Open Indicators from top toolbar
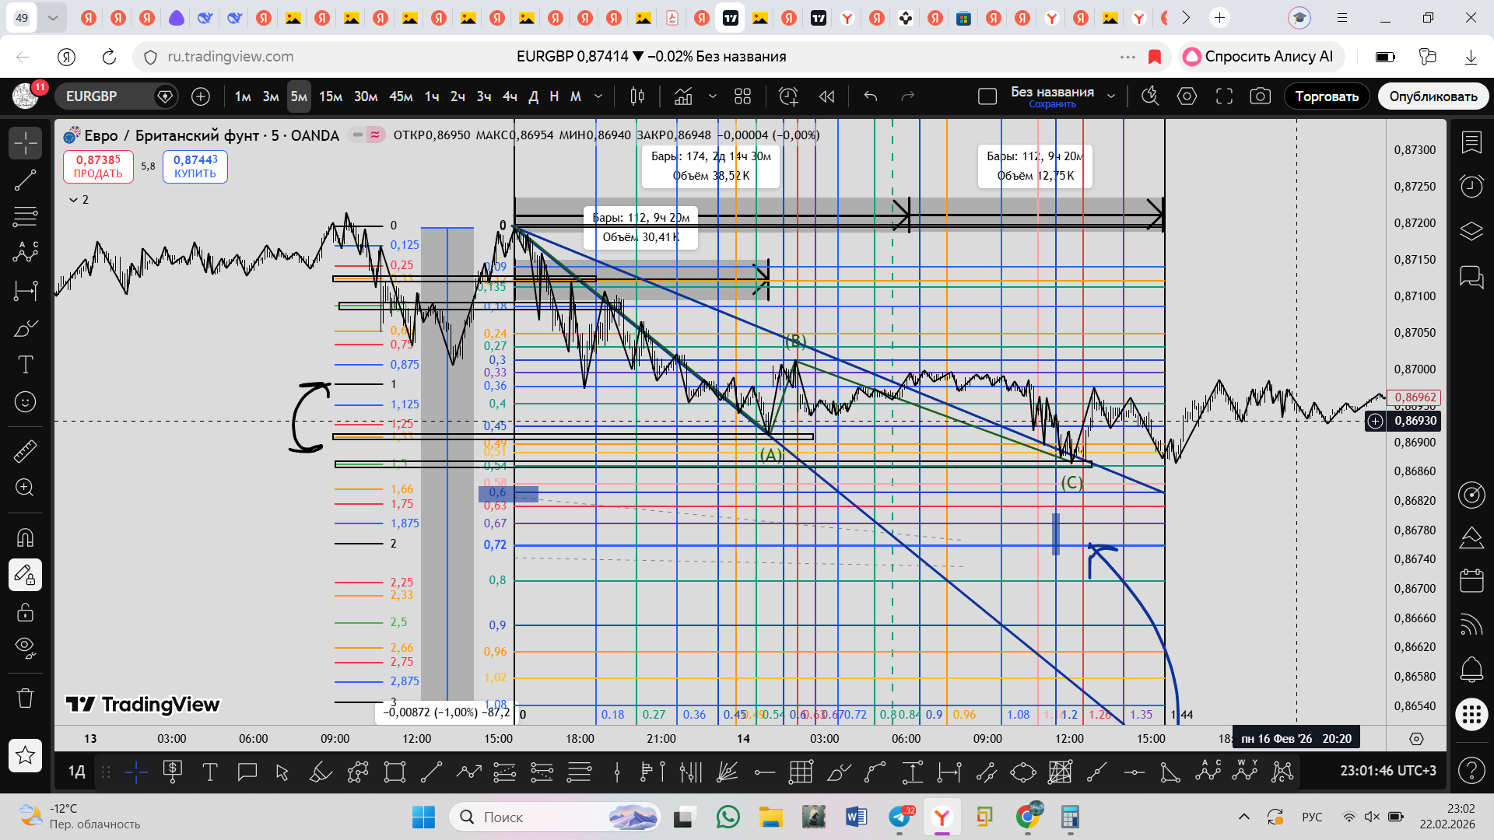The width and height of the screenshot is (1494, 840). [683, 96]
